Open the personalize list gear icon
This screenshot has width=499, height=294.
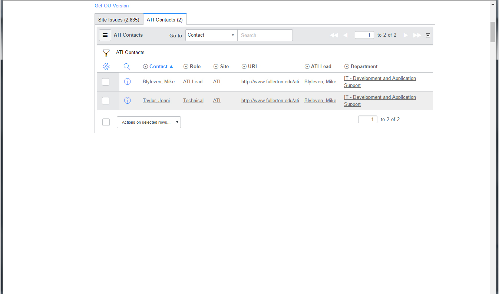(x=106, y=67)
